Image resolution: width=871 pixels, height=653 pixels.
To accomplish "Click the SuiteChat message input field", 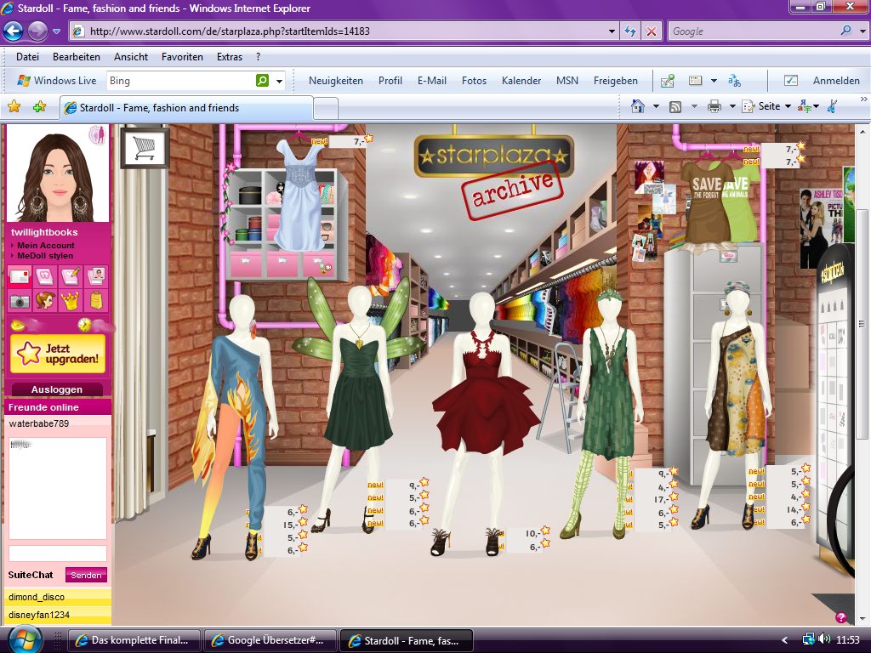I will 57,553.
